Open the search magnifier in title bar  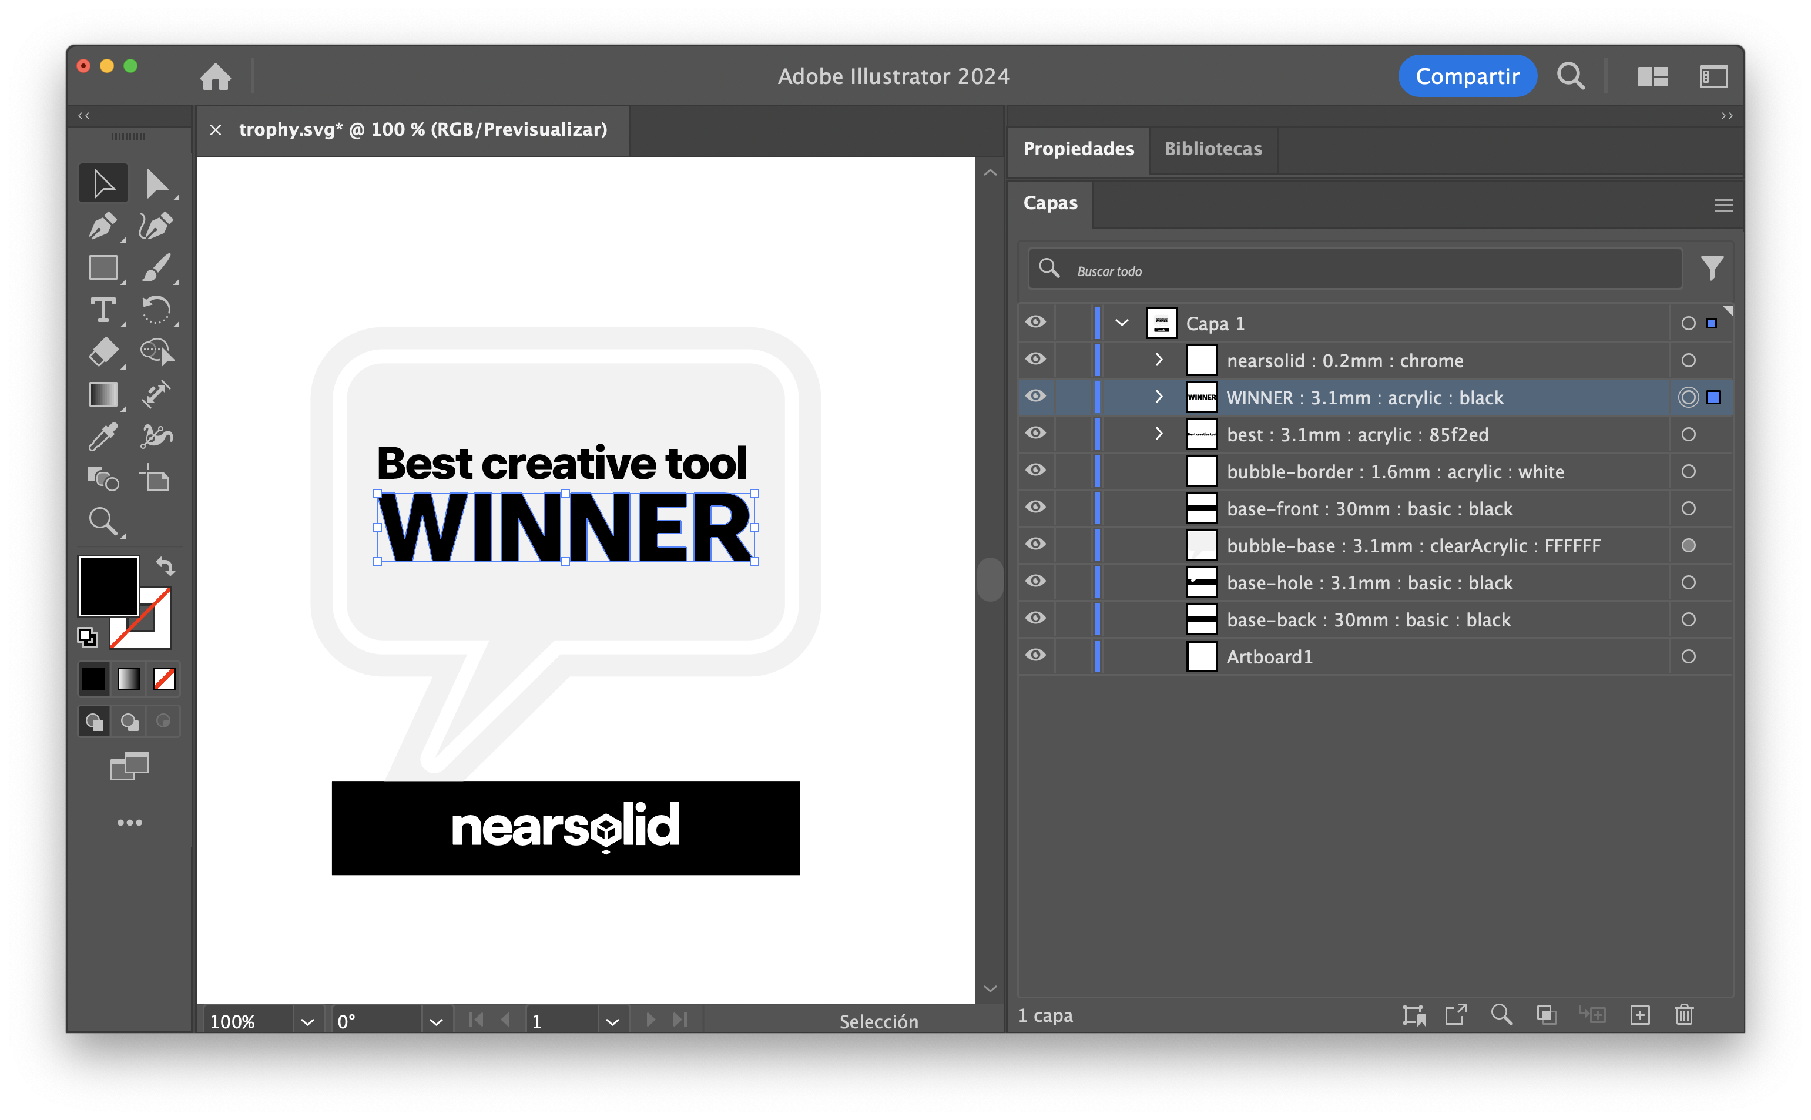tap(1570, 76)
